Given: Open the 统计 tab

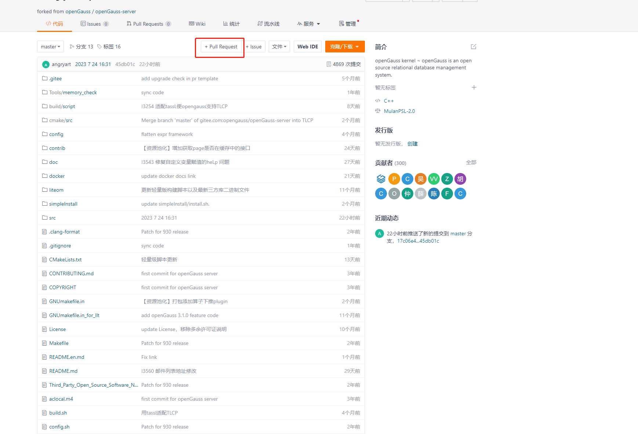Looking at the screenshot, I should [x=231, y=24].
